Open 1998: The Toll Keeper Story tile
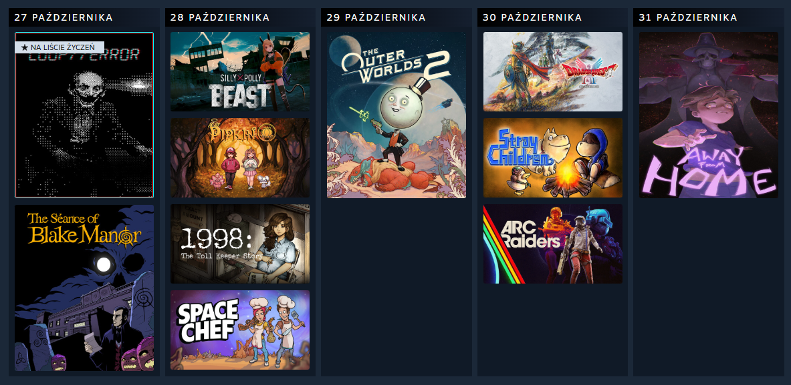Viewport: 791px width, 385px height. click(x=240, y=244)
